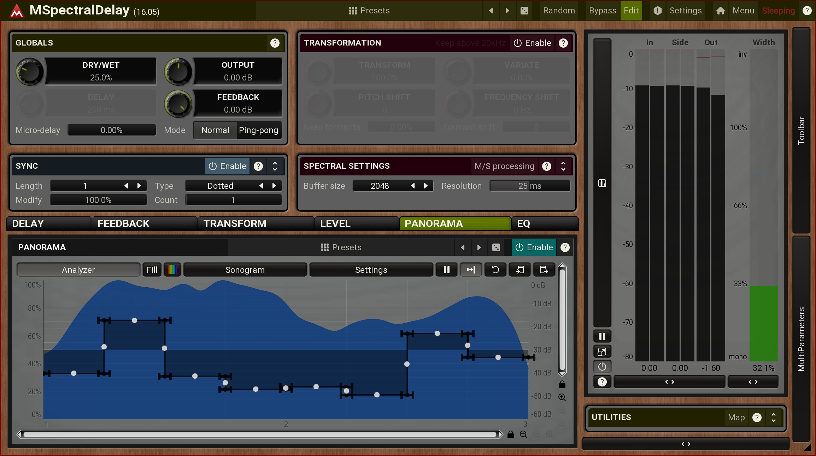
Task: Disable the Panorama Enable toggle
Action: (534, 247)
